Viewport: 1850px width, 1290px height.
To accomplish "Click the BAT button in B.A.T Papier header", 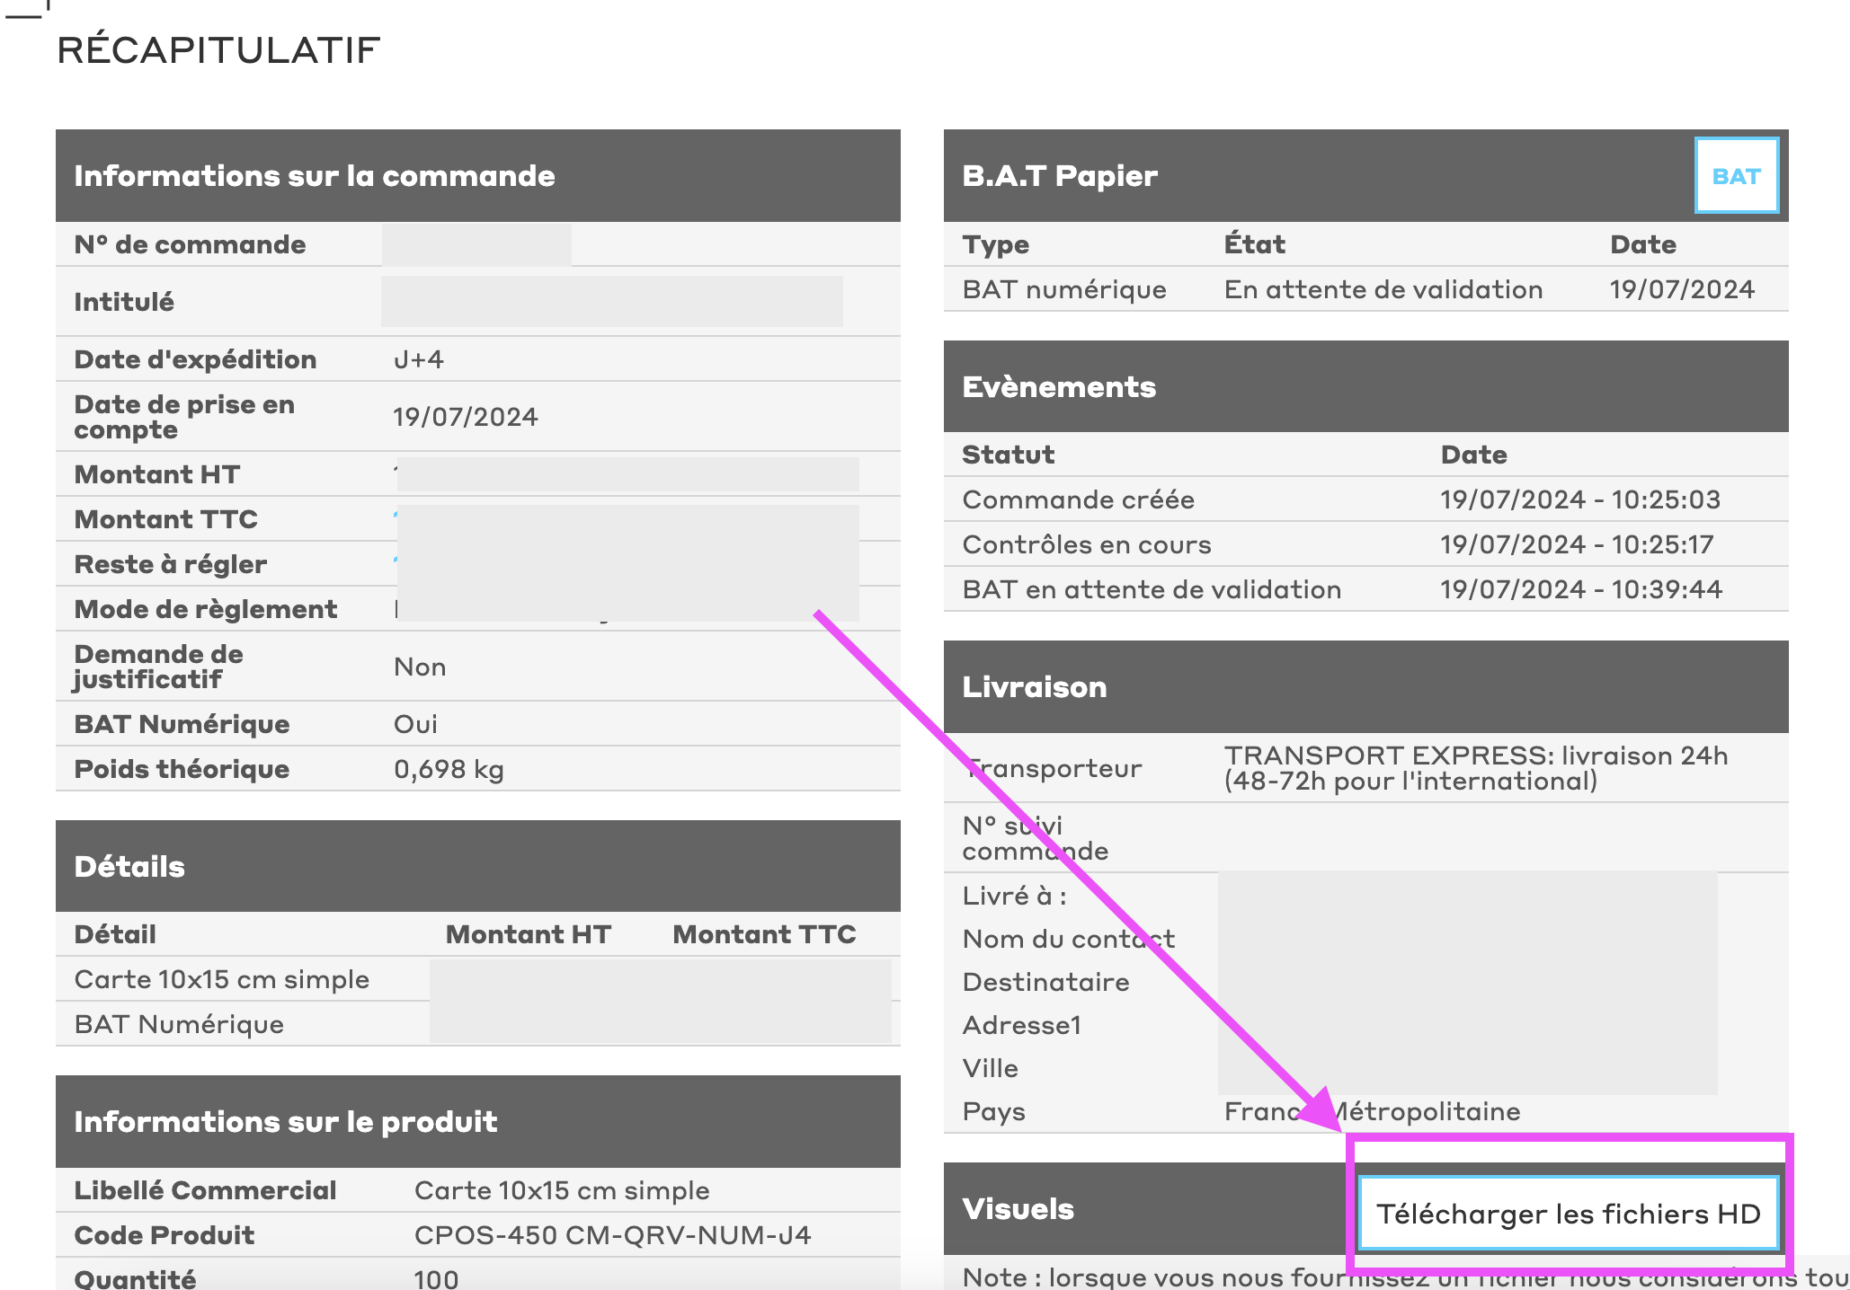I will [x=1735, y=176].
